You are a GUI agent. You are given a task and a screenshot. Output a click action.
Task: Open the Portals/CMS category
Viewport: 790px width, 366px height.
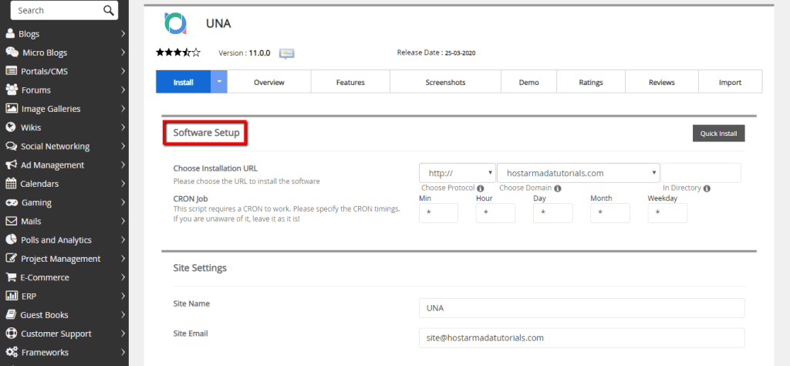[65, 71]
